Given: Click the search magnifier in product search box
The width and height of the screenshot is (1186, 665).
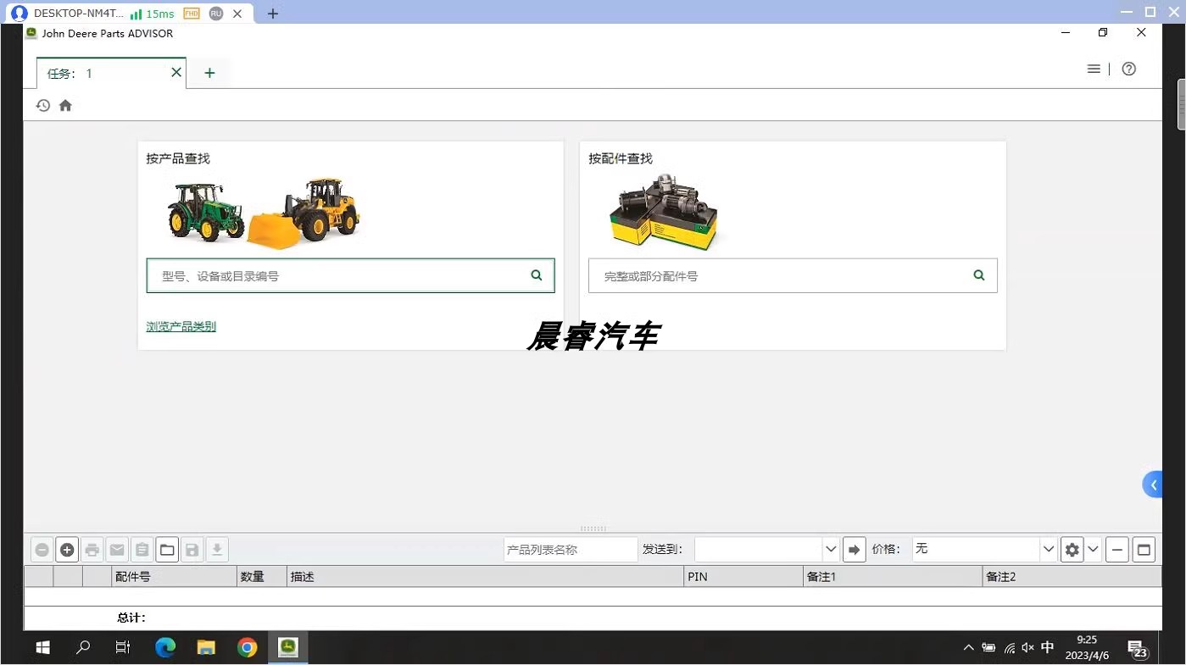Looking at the screenshot, I should click(536, 275).
